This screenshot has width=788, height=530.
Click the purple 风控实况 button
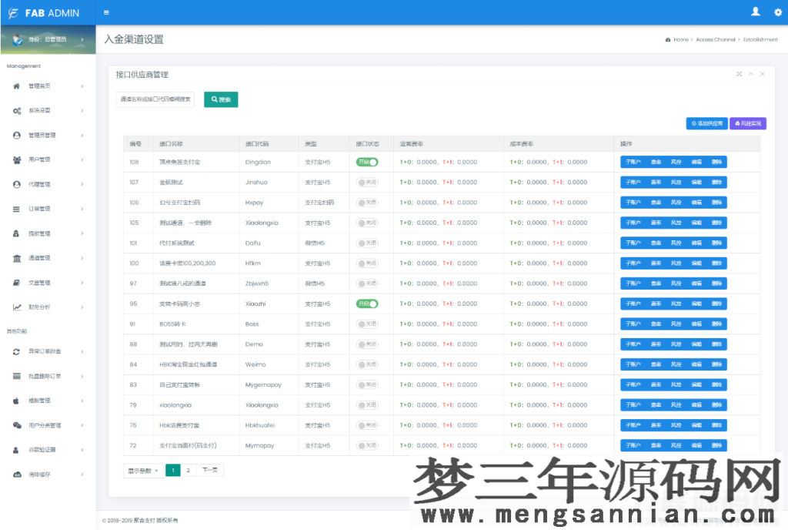[747, 123]
